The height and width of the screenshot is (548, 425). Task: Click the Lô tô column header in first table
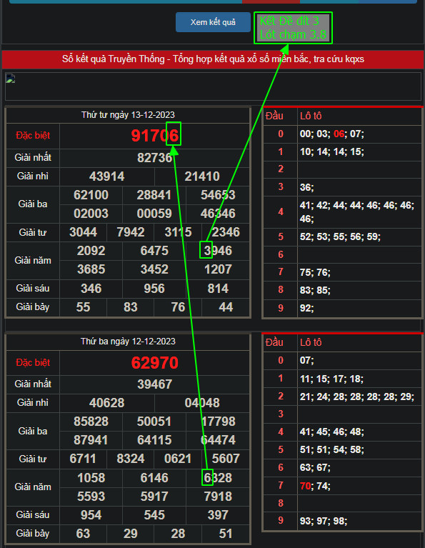(x=311, y=116)
